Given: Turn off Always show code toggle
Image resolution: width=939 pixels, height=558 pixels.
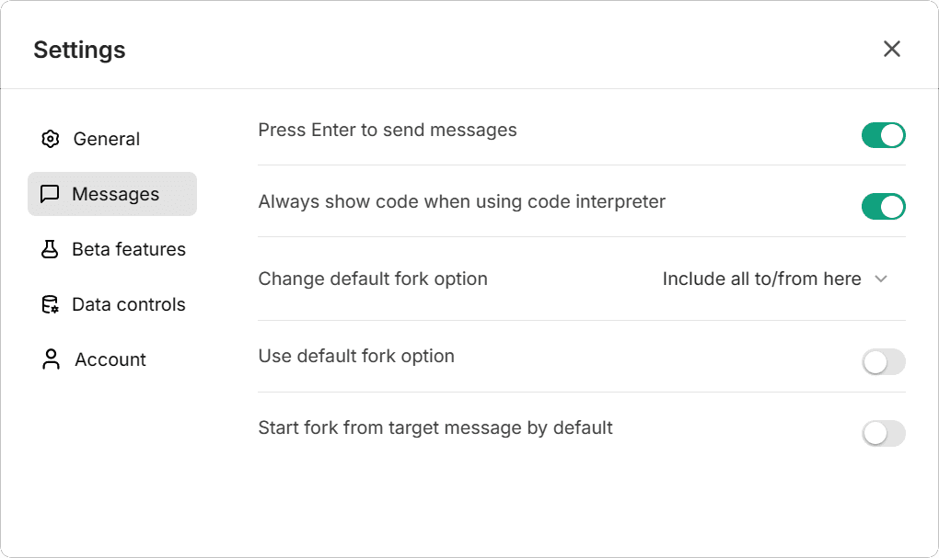Looking at the screenshot, I should pyautogui.click(x=883, y=207).
